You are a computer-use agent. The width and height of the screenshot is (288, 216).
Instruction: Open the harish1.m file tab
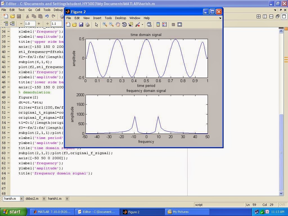(x=55, y=199)
